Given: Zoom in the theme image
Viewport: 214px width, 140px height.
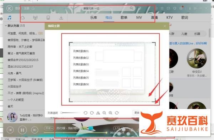Looking at the screenshot, I should (x=111, y=113).
